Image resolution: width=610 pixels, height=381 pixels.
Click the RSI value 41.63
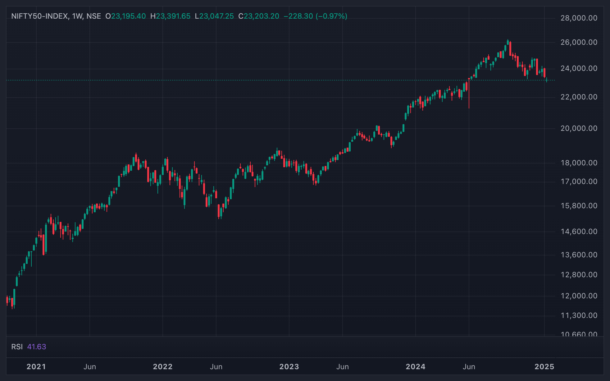(x=37, y=347)
